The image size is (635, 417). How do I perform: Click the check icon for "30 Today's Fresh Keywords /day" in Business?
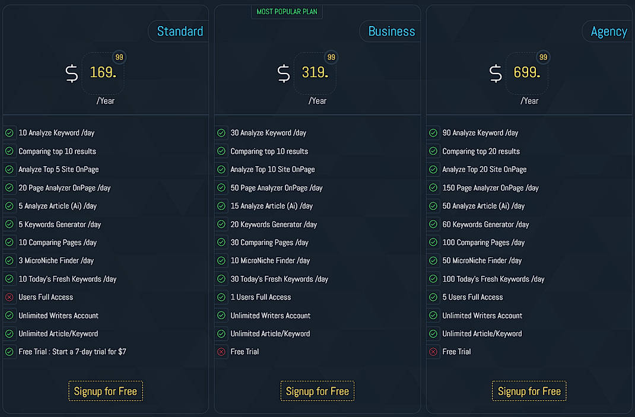[x=221, y=279]
